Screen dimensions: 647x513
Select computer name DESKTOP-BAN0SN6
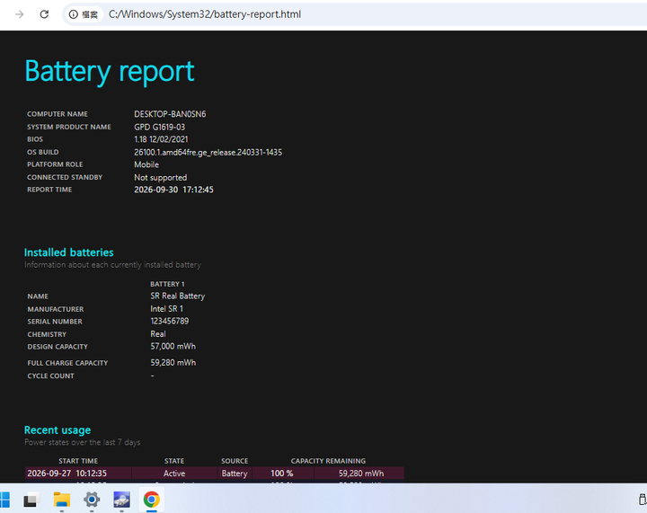pyautogui.click(x=170, y=114)
